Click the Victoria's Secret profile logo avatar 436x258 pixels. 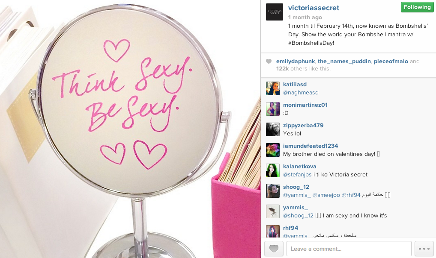pos(275,12)
